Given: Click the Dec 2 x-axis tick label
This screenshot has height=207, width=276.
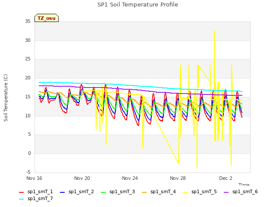Looking at the screenshot, I should [226, 178].
